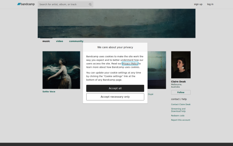Click the Follow button
Screen dimensions: 233x146
point(181,92)
